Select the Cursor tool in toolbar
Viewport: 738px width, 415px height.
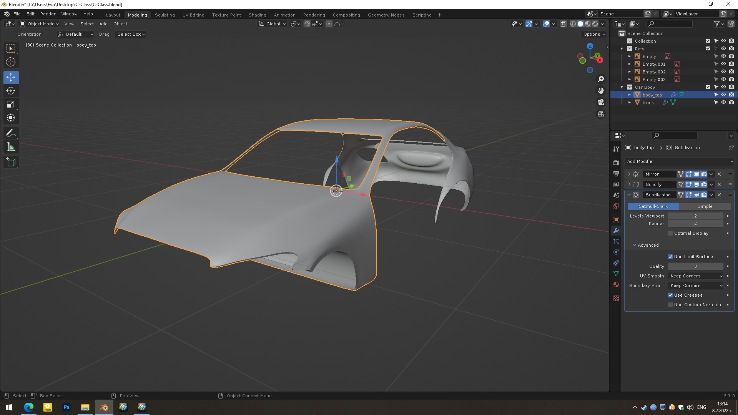(11, 62)
